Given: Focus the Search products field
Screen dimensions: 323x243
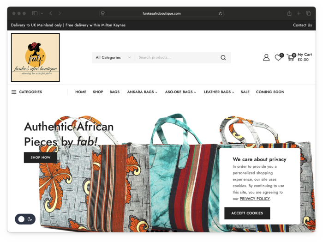Looking at the screenshot, I should pyautogui.click(x=177, y=58).
